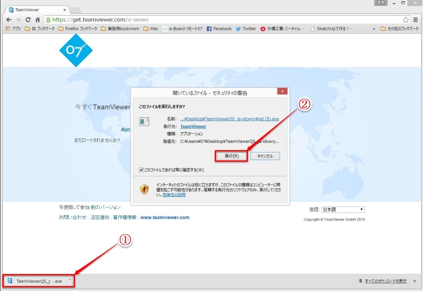This screenshot has width=423, height=291.
Task: Open the TeamViewer publisher link
Action: [193, 126]
